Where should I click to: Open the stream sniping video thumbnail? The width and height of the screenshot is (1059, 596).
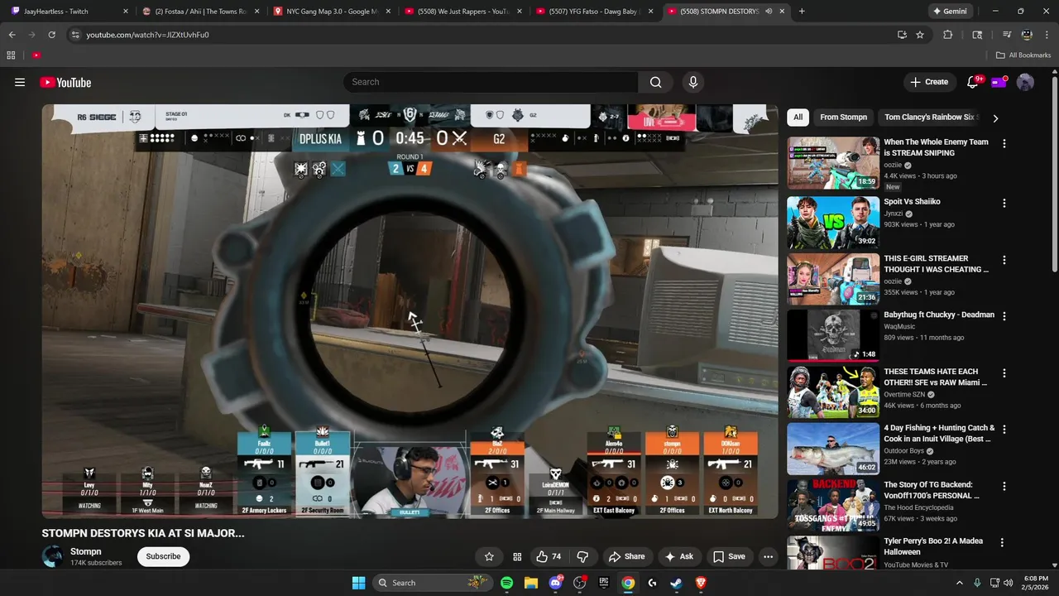[833, 163]
